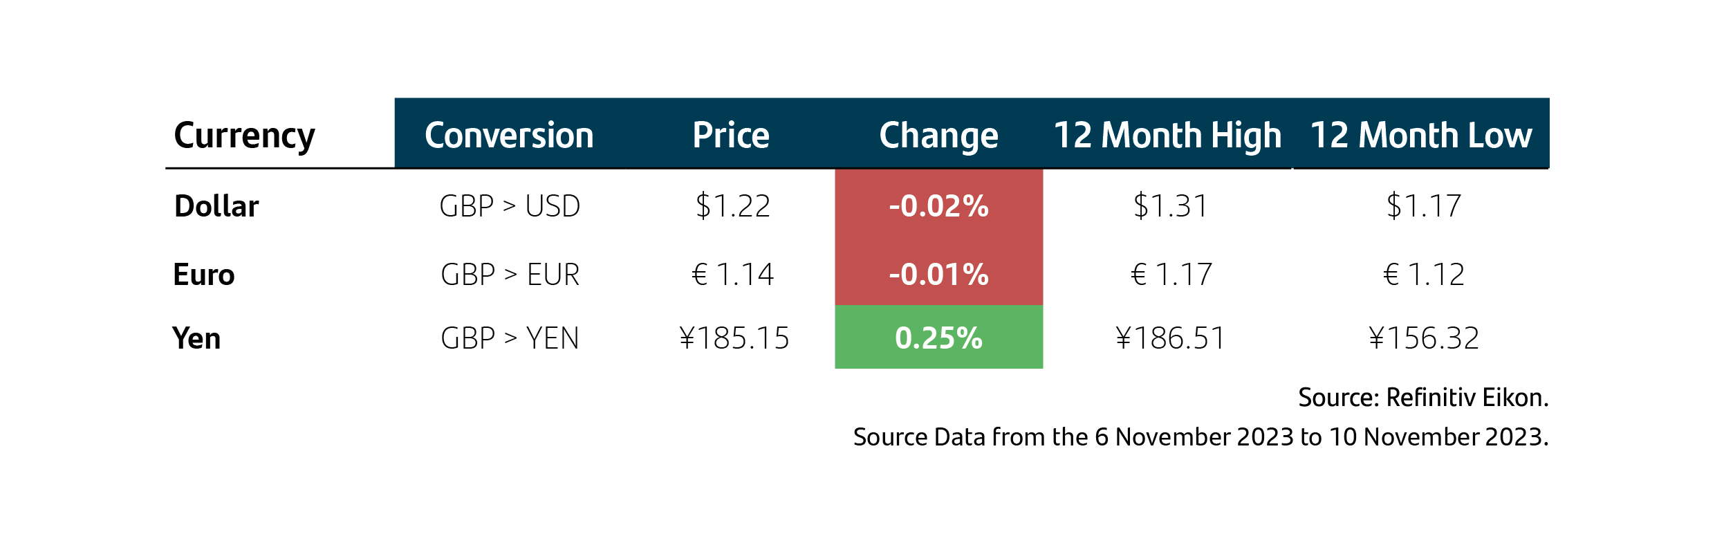Viewport: 1715px width, 552px height.
Task: Click the 12 Month High header
Action: (1167, 136)
